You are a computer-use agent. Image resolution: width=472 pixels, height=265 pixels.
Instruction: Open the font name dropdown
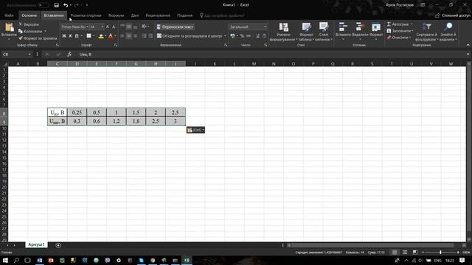[87, 26]
